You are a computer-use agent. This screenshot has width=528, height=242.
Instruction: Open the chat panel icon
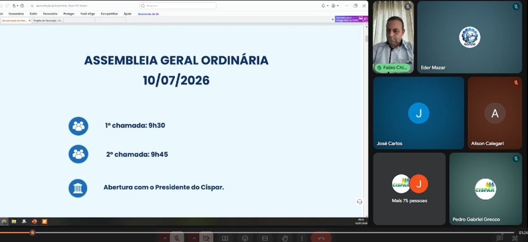pyautogui.click(x=499, y=238)
